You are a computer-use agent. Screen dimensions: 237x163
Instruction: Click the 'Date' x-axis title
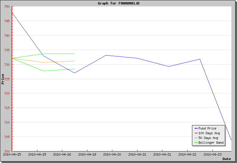(x=227, y=159)
